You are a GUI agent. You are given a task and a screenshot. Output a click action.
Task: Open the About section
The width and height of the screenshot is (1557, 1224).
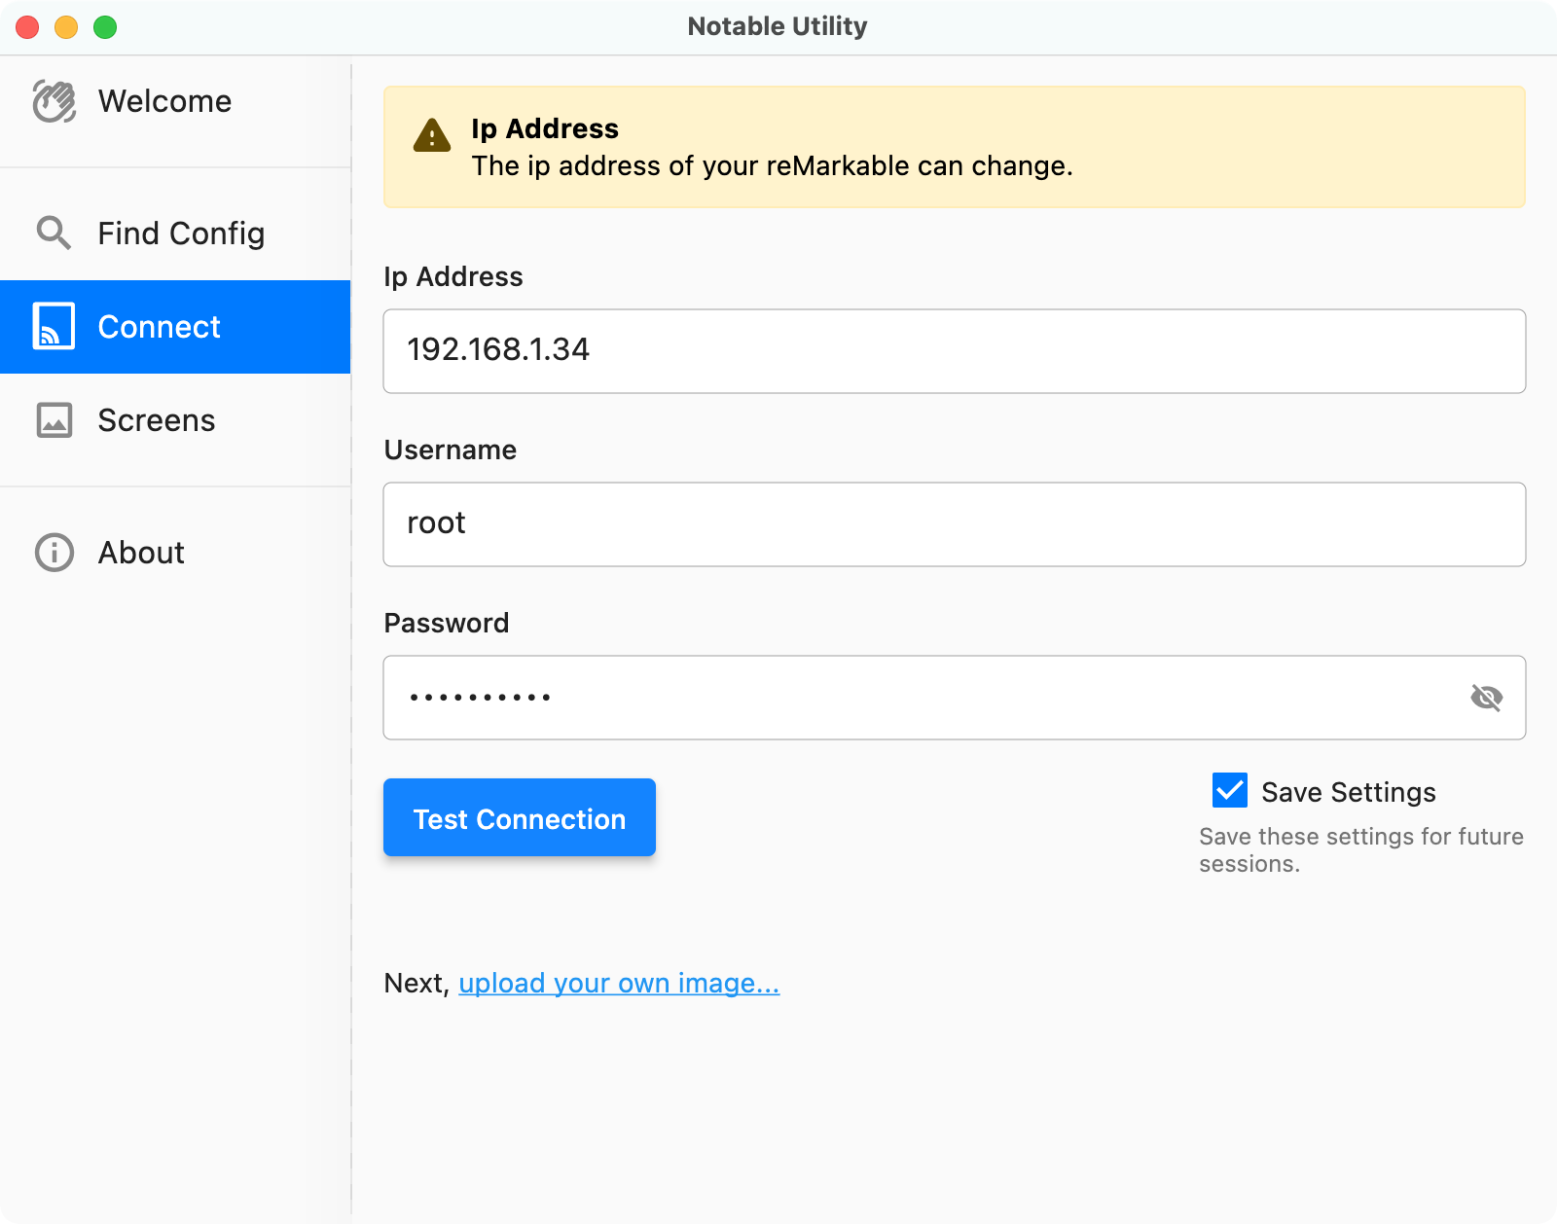pos(141,553)
